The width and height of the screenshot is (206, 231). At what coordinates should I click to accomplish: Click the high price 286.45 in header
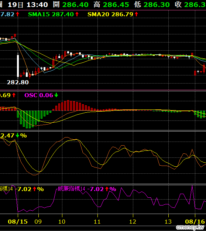116,5
